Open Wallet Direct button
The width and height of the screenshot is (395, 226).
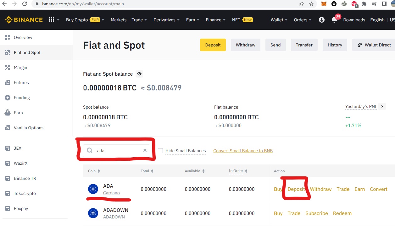(x=374, y=45)
